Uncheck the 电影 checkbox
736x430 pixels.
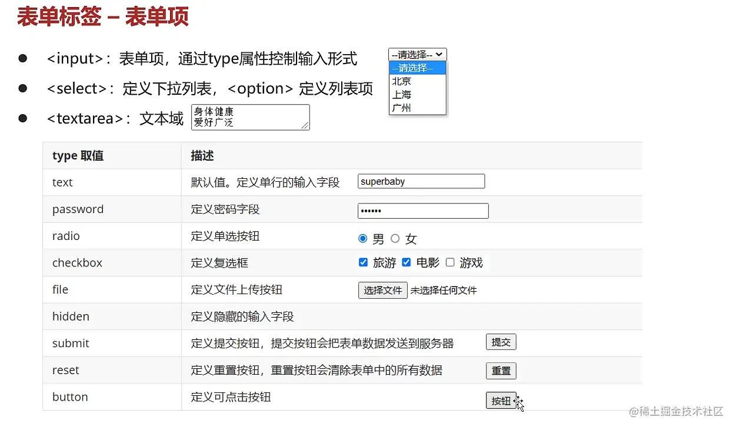tap(406, 262)
